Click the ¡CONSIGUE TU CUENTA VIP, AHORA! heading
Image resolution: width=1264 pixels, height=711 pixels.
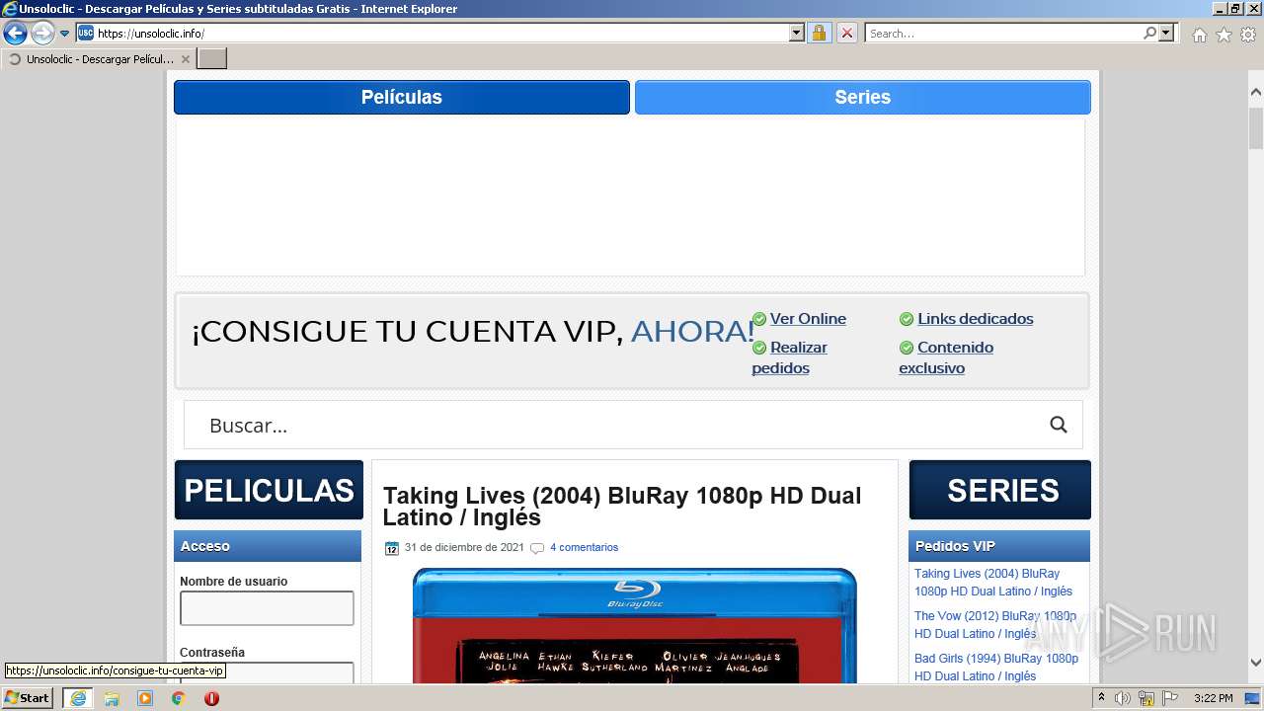tap(472, 332)
